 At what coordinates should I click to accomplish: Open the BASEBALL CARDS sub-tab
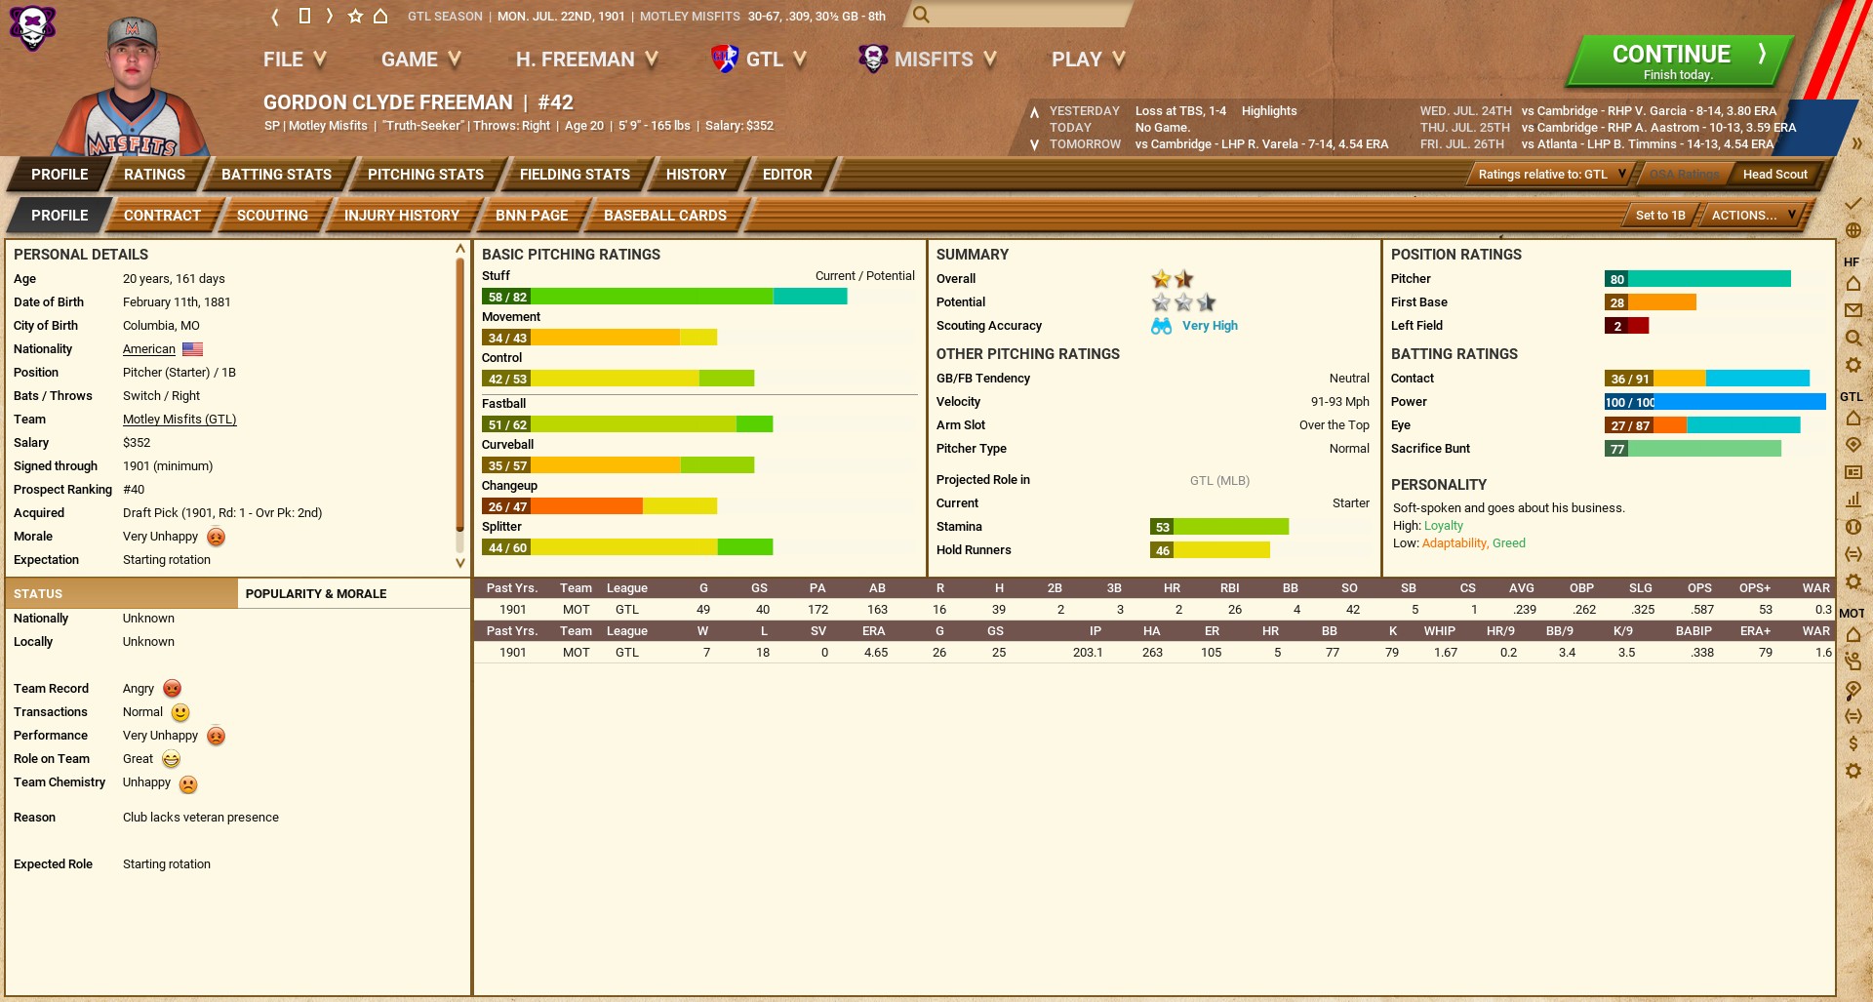click(665, 216)
